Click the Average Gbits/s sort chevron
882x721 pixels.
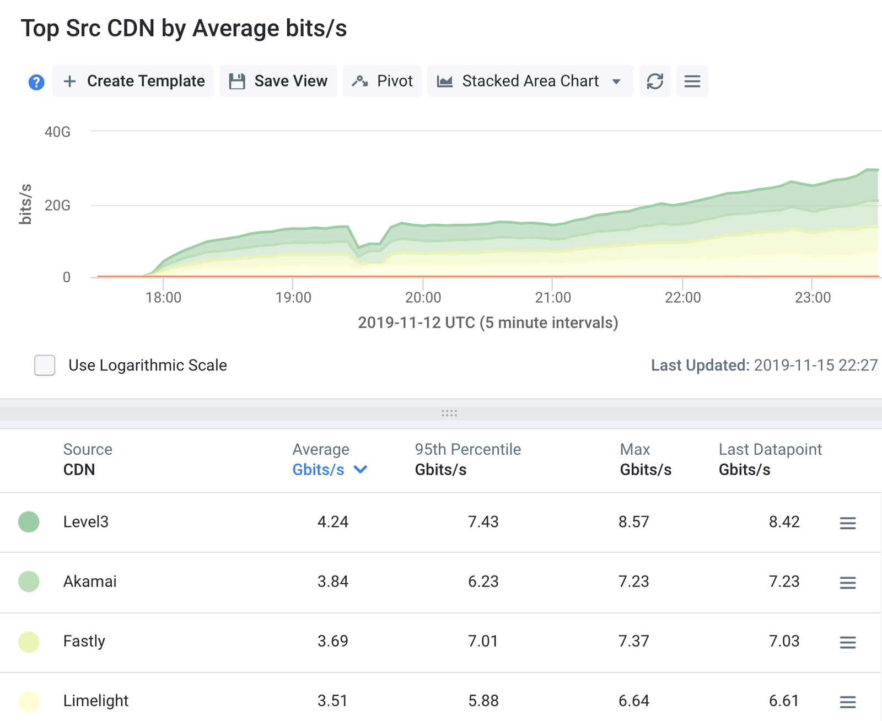(361, 470)
